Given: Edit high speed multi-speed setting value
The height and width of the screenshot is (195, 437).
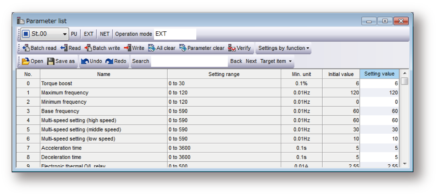Looking at the screenshot, I should [379, 120].
